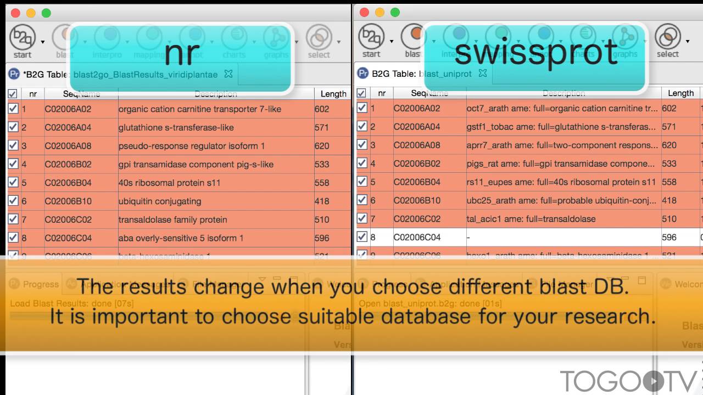Uncheck aprr7_arath row checkbox
The height and width of the screenshot is (395, 703).
[362, 145]
